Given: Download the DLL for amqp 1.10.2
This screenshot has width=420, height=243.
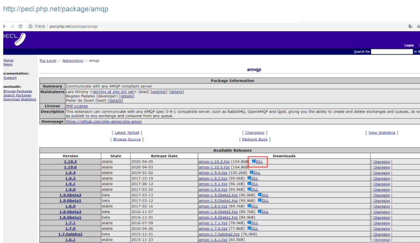Looking at the screenshot, I should pyautogui.click(x=259, y=161).
